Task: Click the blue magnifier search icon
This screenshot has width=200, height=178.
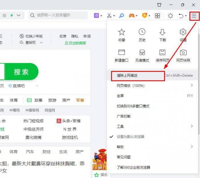Action: pos(121,16)
